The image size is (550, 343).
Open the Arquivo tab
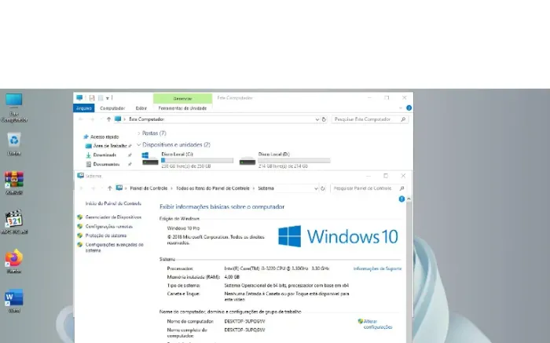(x=84, y=108)
